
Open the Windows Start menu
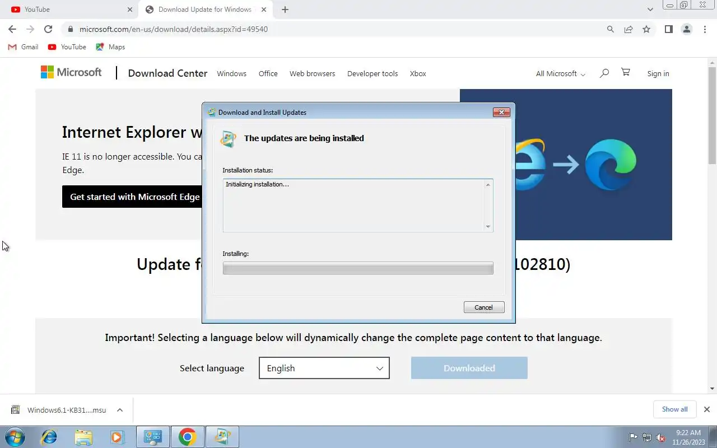point(15,437)
